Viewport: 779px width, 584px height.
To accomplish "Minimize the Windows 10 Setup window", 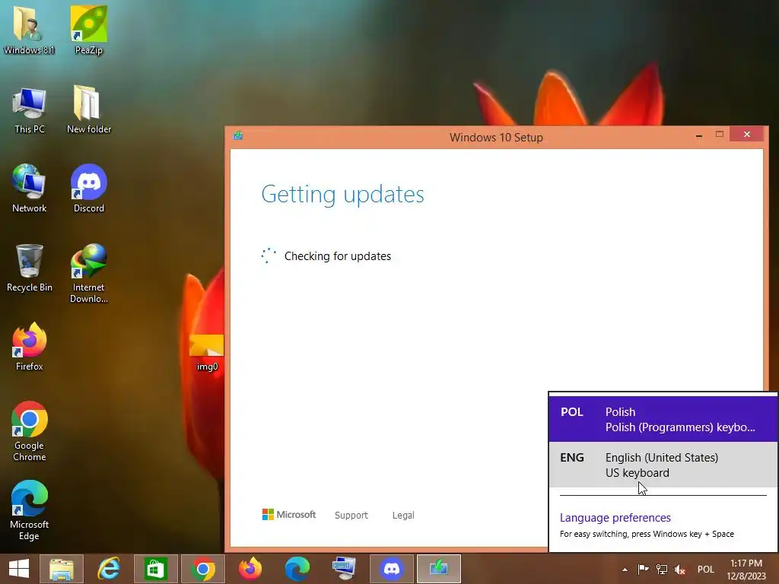I will click(x=699, y=135).
